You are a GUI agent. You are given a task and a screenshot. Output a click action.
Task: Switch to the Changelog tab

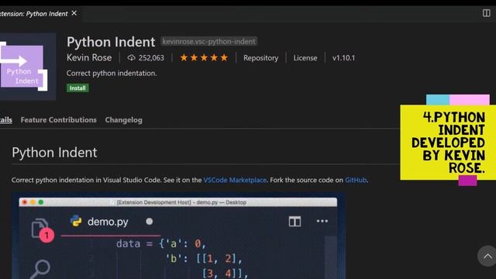coord(124,120)
